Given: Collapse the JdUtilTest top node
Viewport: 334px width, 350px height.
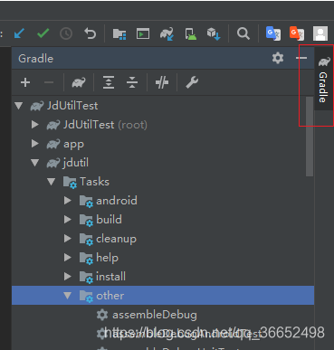Looking at the screenshot, I should coord(19,106).
